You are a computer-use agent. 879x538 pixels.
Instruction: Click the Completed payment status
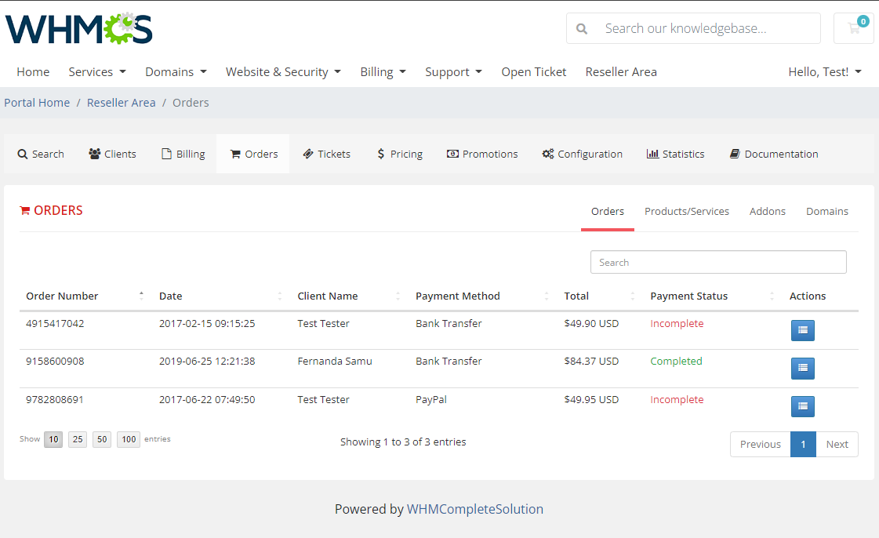pyautogui.click(x=676, y=362)
